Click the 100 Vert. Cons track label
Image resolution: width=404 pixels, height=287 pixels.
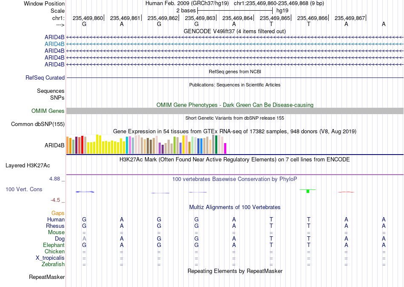tap(24, 189)
